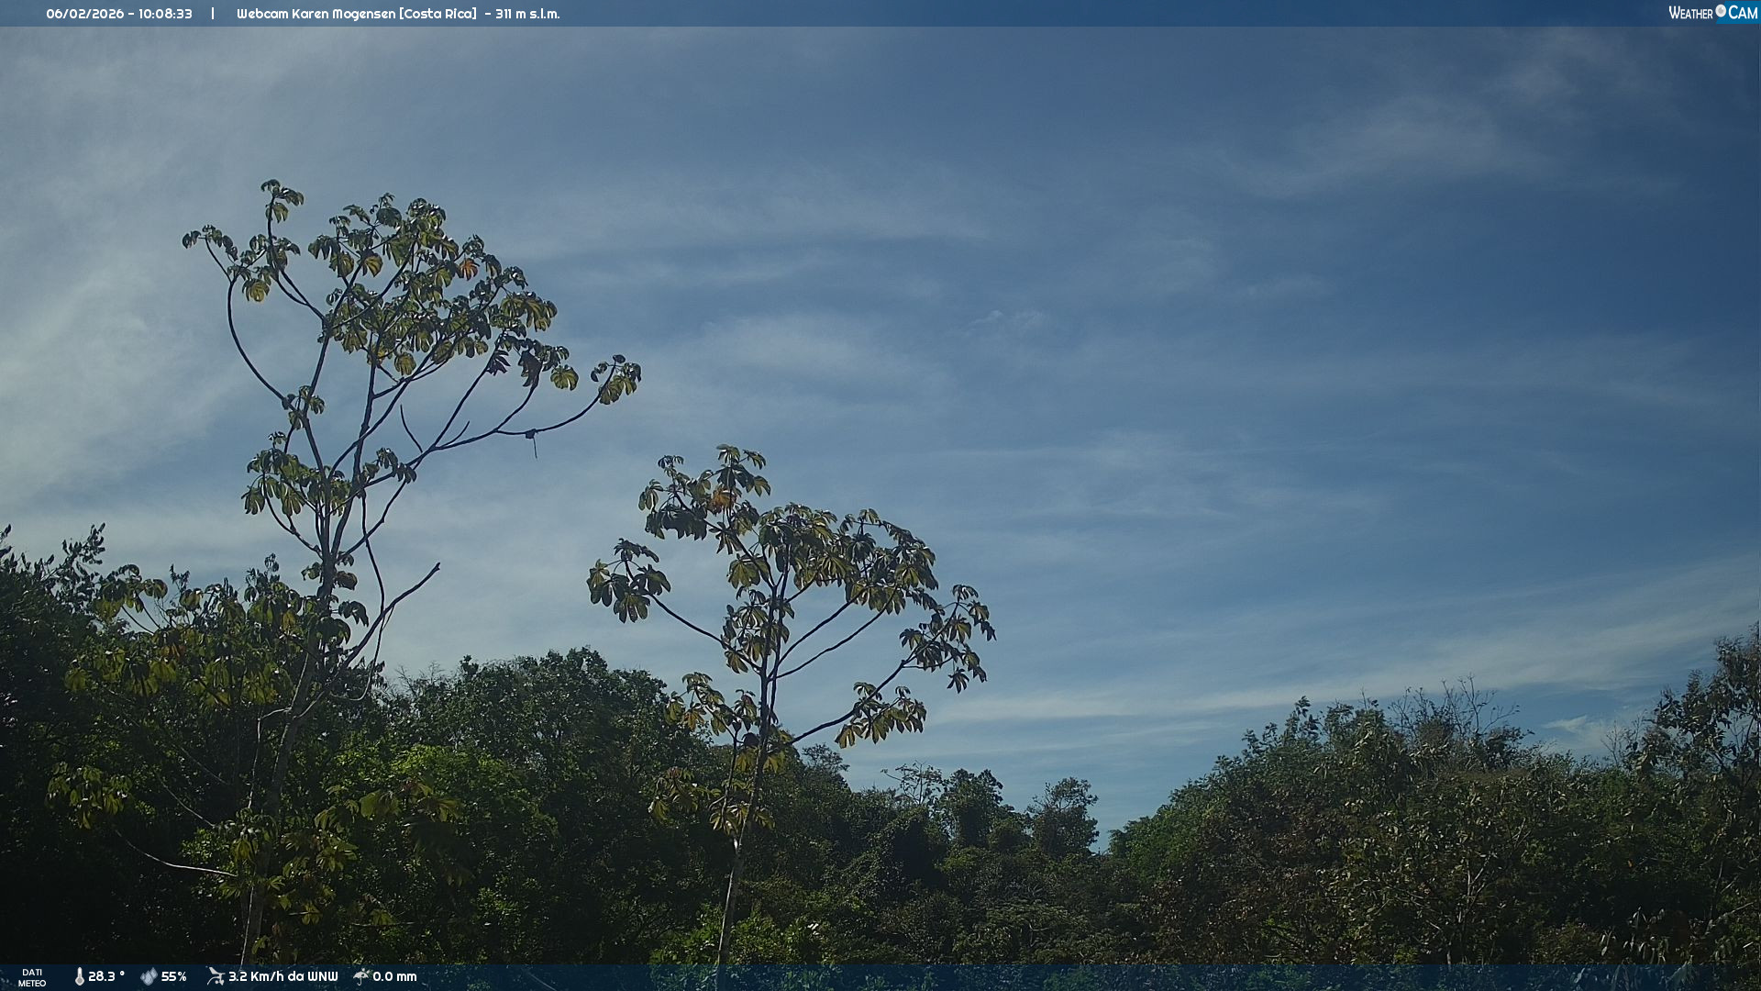Click the 10:08:33 timestamp
The width and height of the screenshot is (1761, 991).
[165, 14]
